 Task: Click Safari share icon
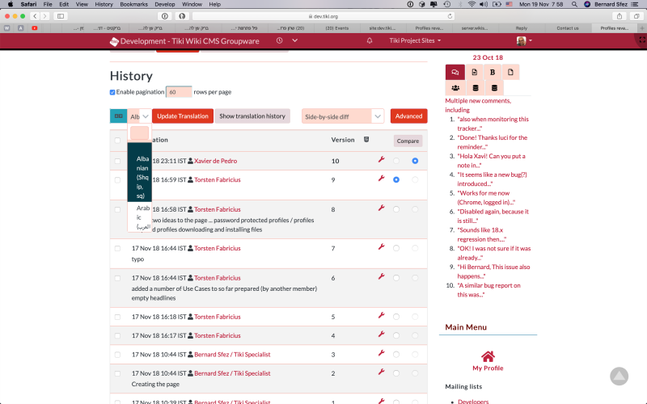pyautogui.click(x=620, y=16)
